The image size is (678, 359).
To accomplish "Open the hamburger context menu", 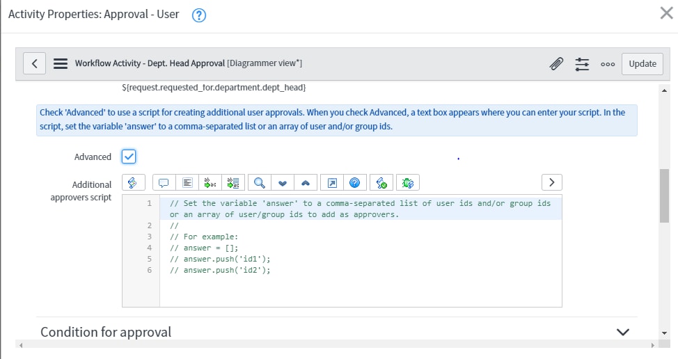I will click(61, 63).
